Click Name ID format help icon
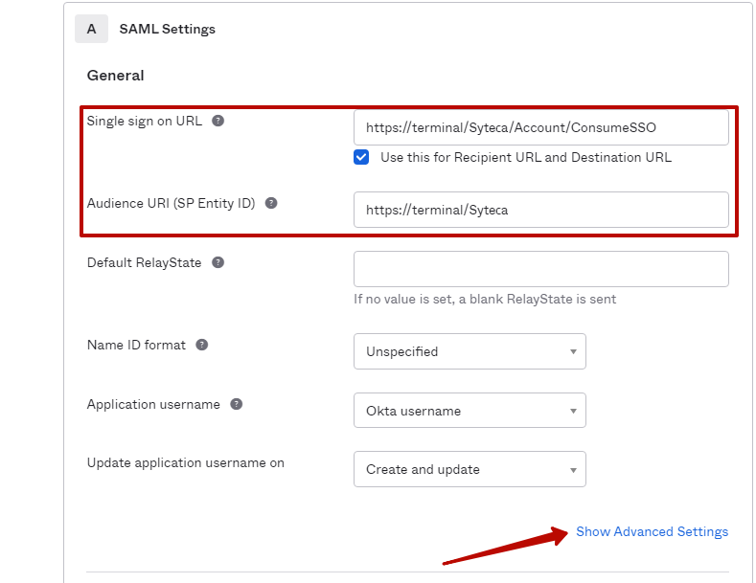 pyautogui.click(x=202, y=345)
